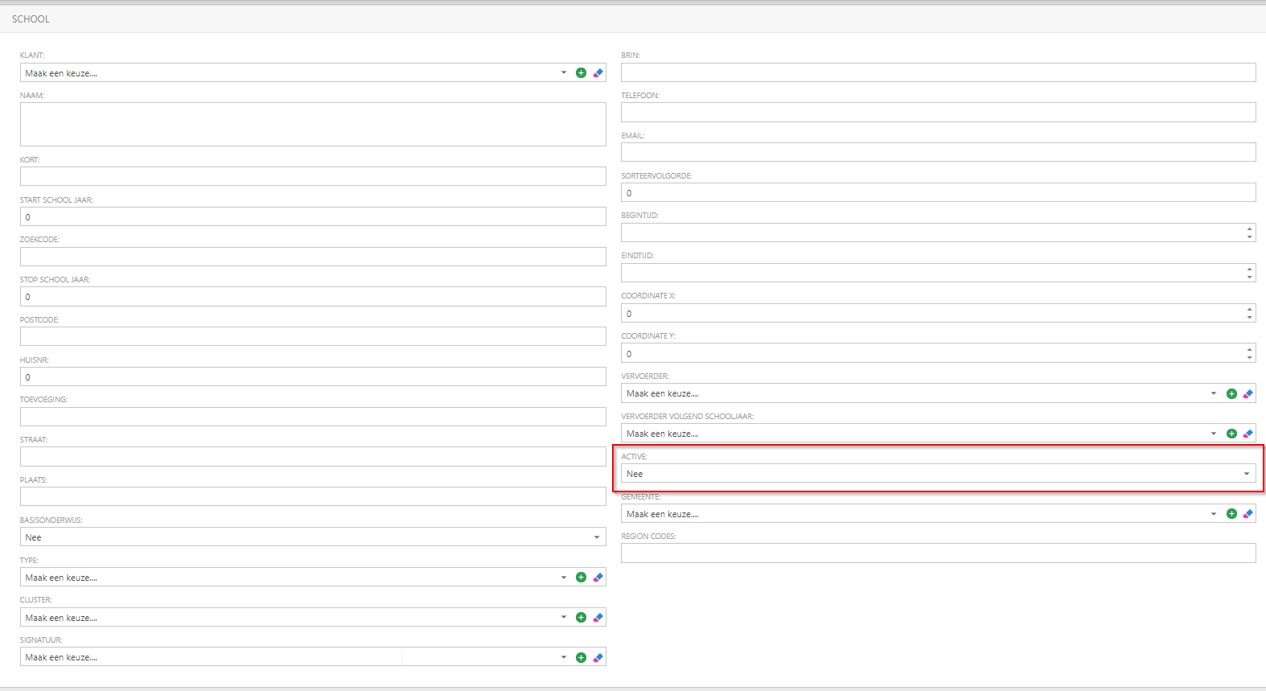
Task: Add a new Gemeente entry
Action: click(x=1231, y=514)
